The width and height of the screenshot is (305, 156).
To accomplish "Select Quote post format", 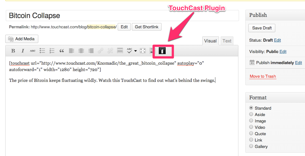I will [251, 134].
